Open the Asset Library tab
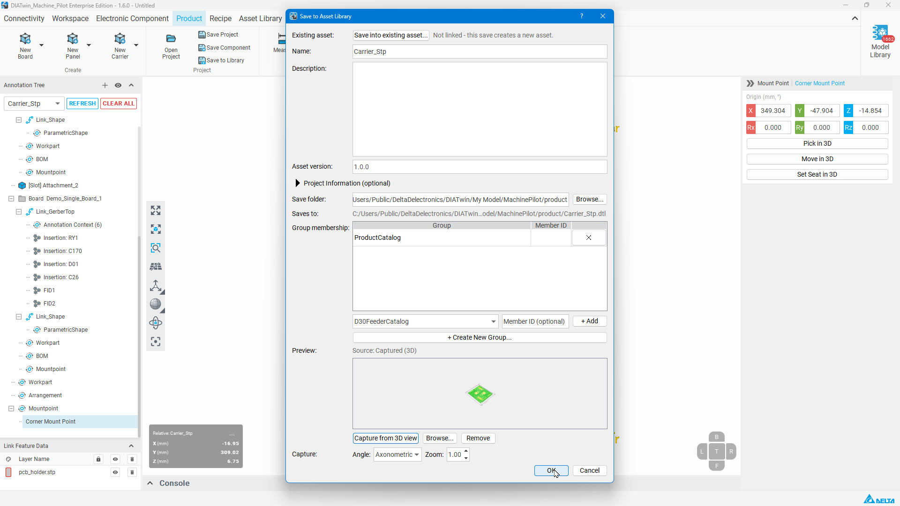This screenshot has width=900, height=506. coord(260,19)
